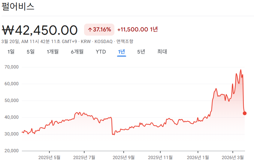Click the 30,000 y-axis label
Image resolution: width=254 pixels, height=166 pixels.
[x=11, y=134]
